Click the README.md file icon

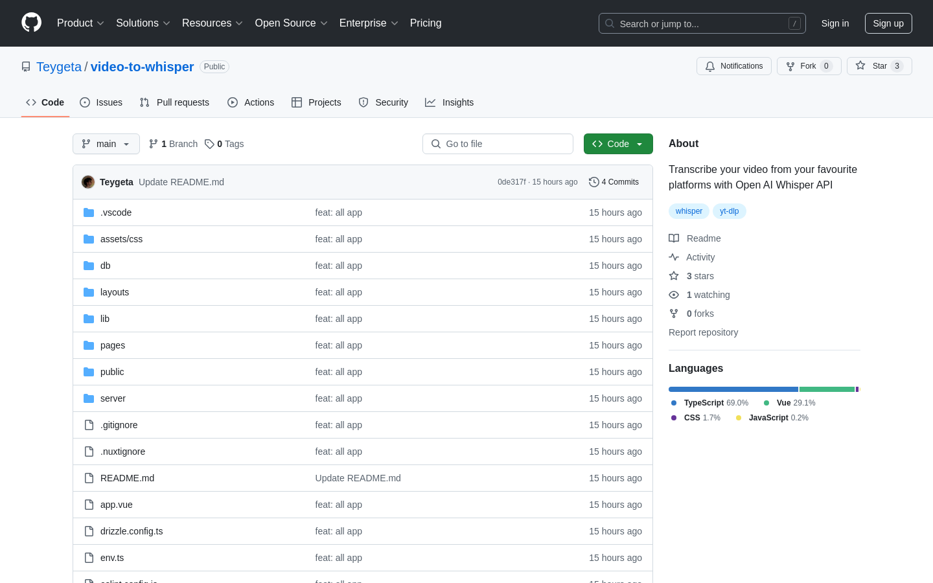point(89,478)
